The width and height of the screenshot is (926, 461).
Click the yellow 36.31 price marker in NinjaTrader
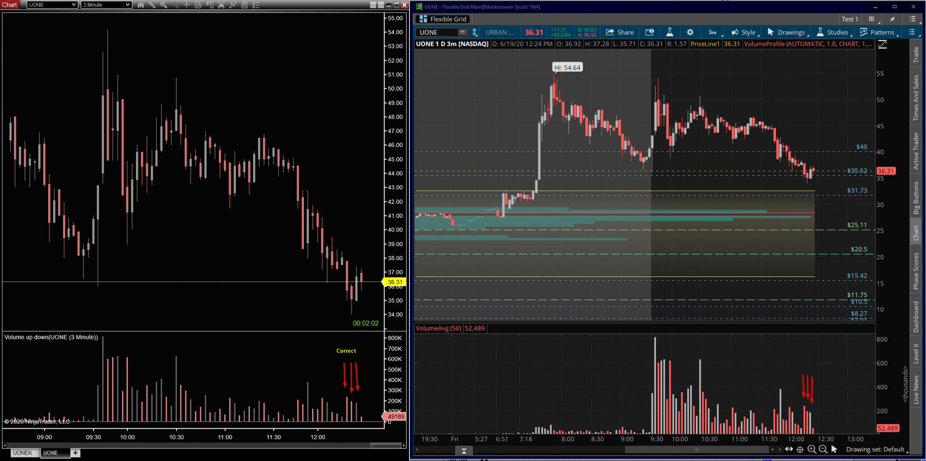395,282
